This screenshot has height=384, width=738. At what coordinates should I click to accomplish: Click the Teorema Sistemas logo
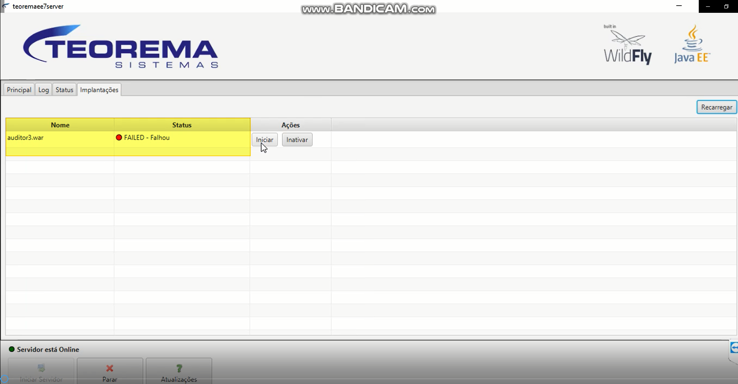121,46
